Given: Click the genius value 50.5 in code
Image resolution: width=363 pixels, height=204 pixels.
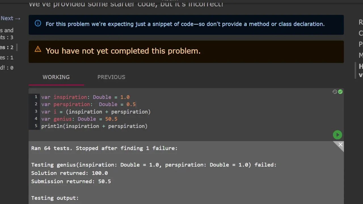Looking at the screenshot, I should point(111,119).
